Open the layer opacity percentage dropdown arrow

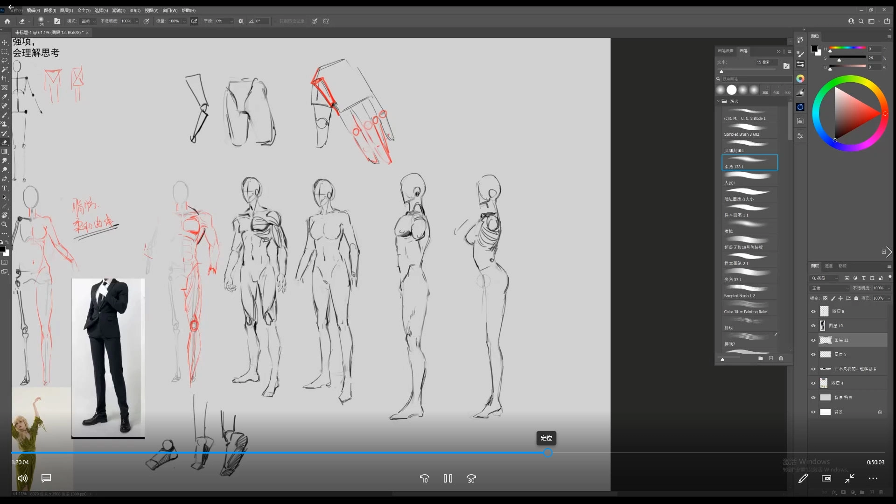click(x=889, y=288)
